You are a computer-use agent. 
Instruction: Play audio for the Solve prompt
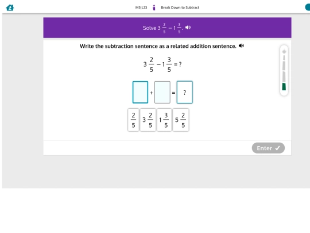click(x=188, y=28)
